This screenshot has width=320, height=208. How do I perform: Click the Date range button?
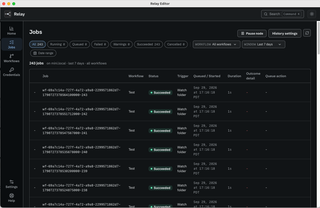[43, 53]
